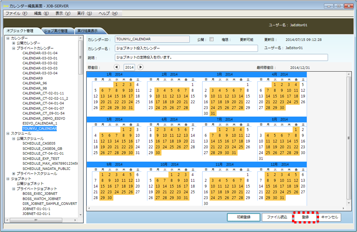Select SCHEDULE_CASE05 in the tree
This screenshot has width=357, height=232.
click(x=39, y=143)
